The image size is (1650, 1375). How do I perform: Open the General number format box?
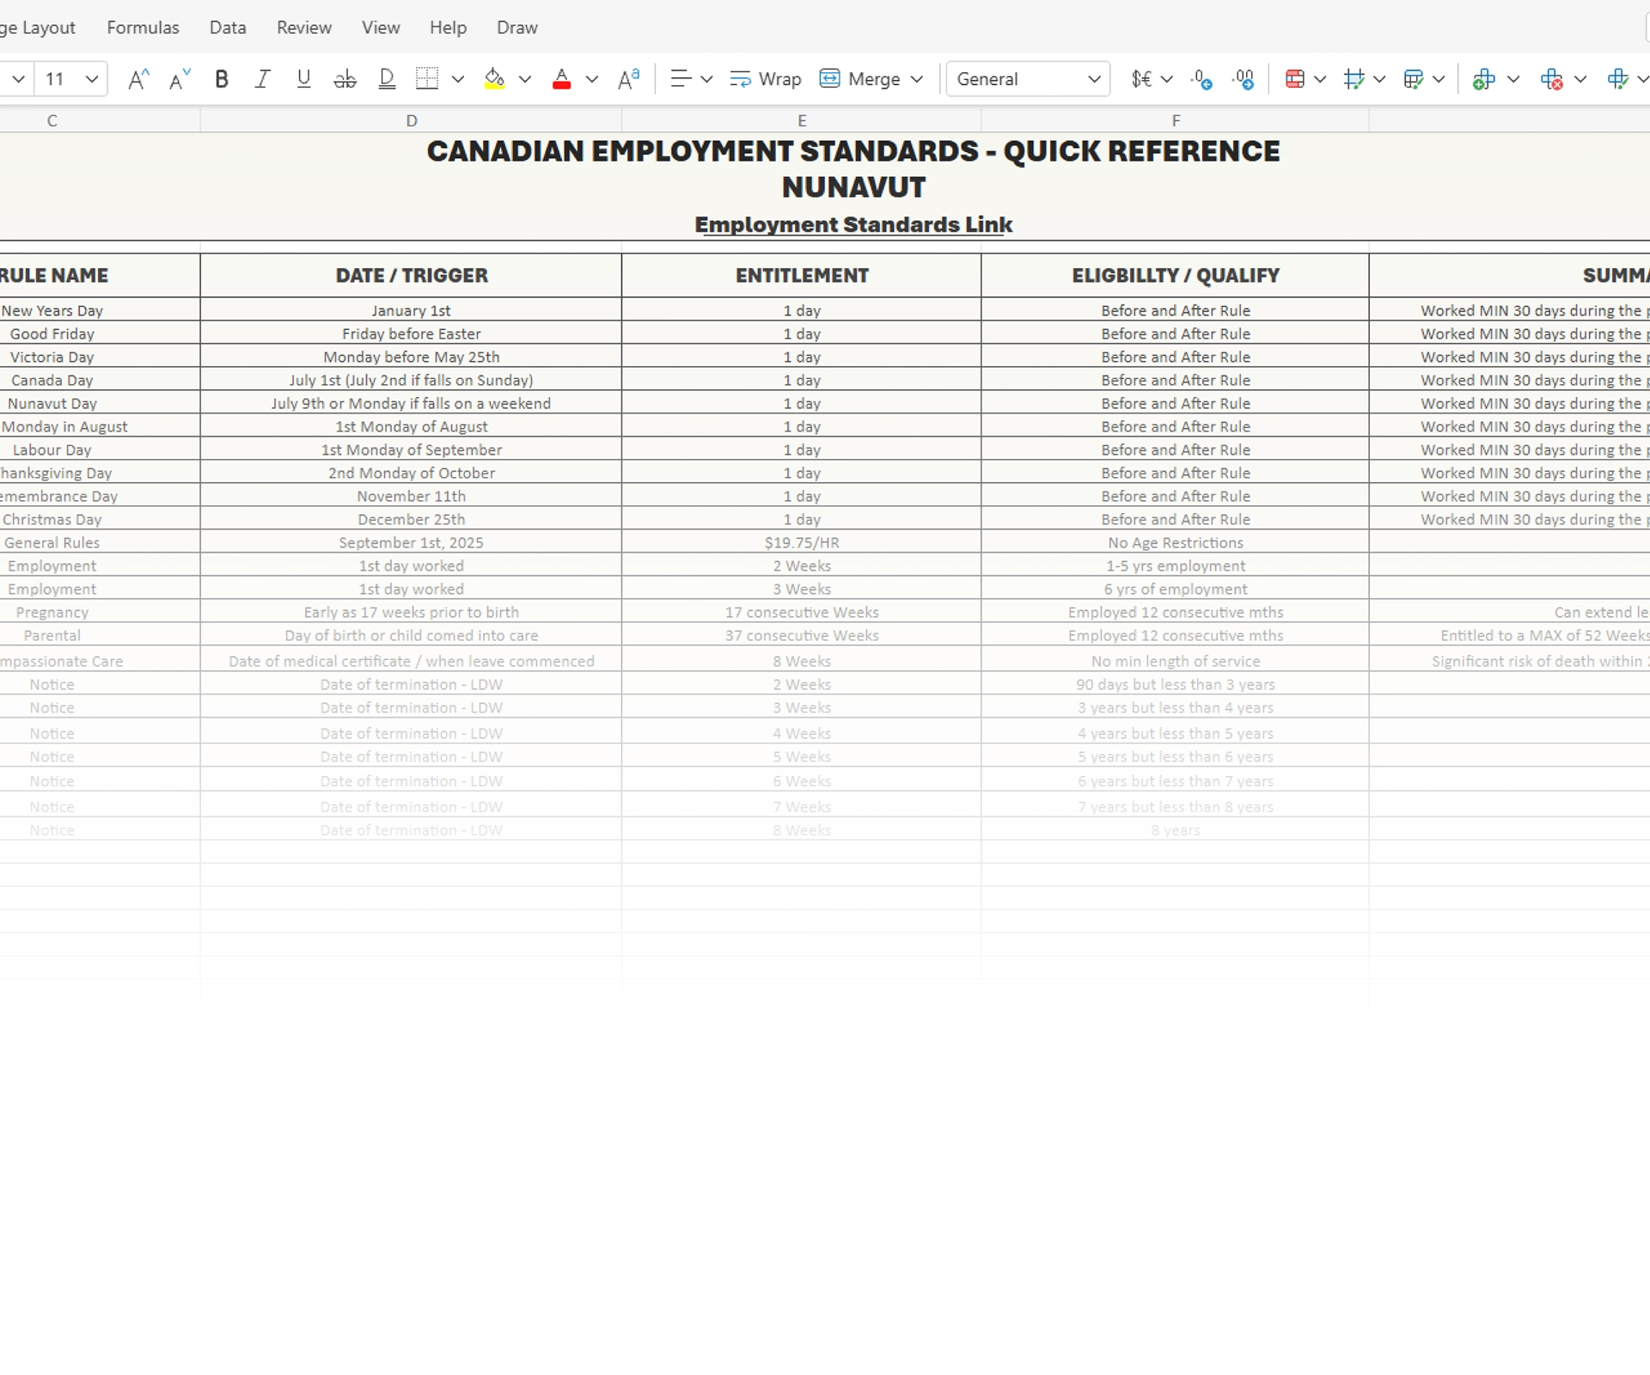click(1028, 79)
